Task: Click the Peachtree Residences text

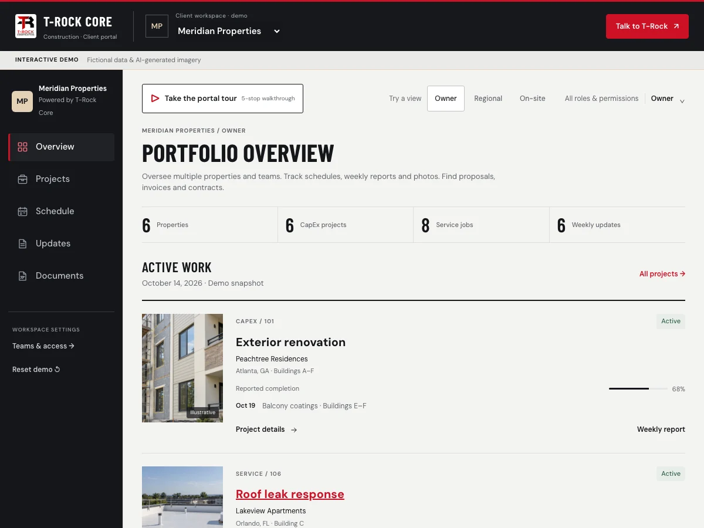Action: pos(272,359)
